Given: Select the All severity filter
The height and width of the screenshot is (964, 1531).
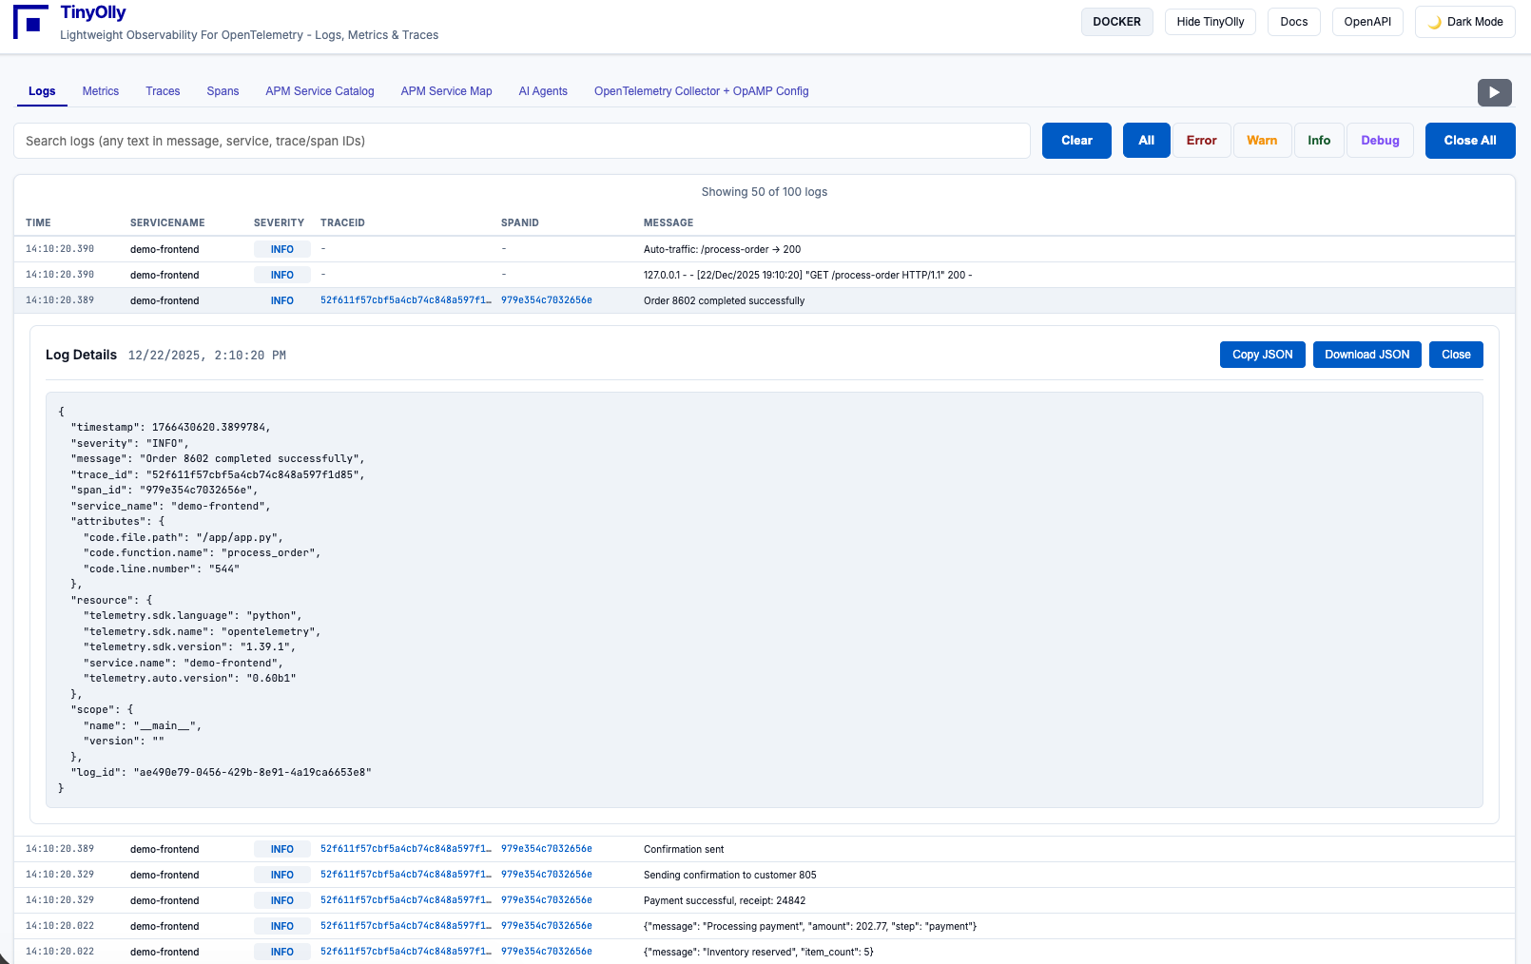Looking at the screenshot, I should click(1146, 141).
